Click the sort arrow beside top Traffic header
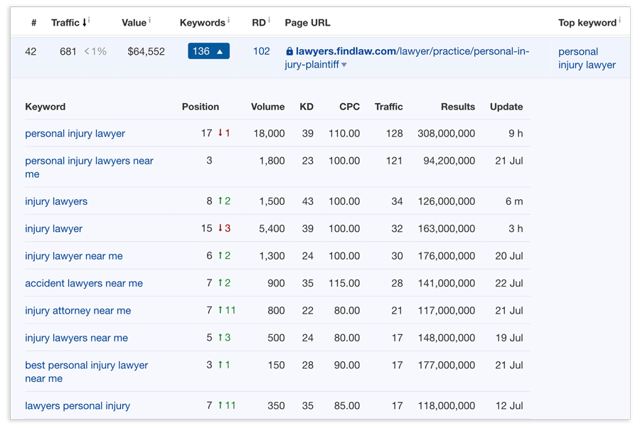 click(85, 23)
